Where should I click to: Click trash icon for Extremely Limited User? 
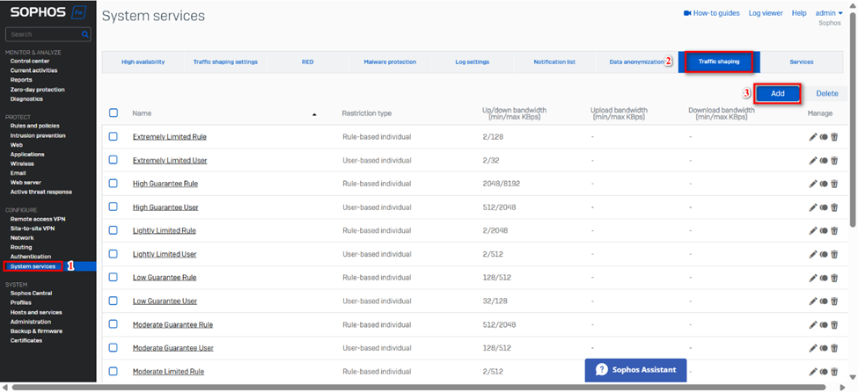[834, 161]
